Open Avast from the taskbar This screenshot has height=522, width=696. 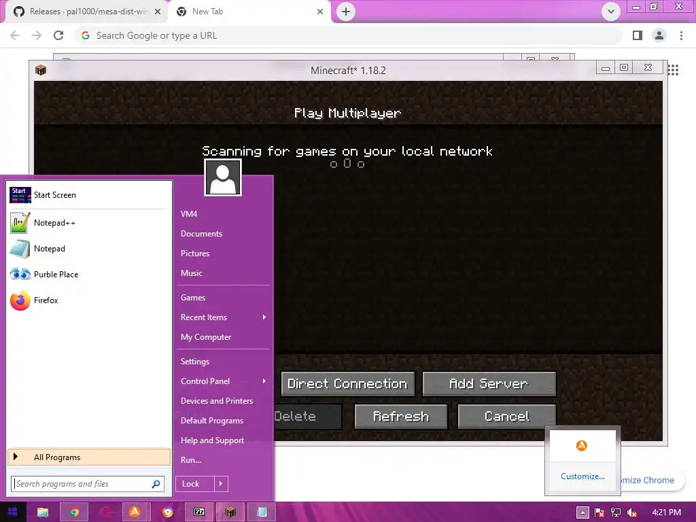click(x=135, y=512)
